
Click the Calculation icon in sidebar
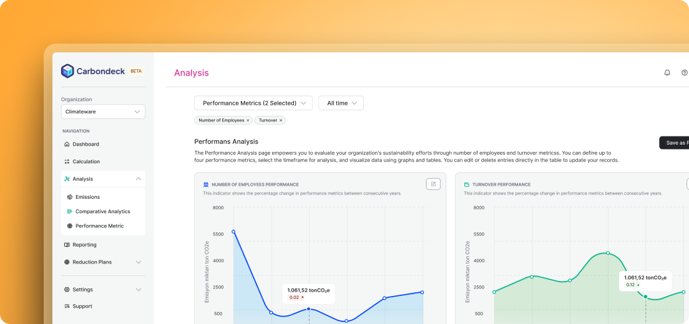tap(67, 162)
